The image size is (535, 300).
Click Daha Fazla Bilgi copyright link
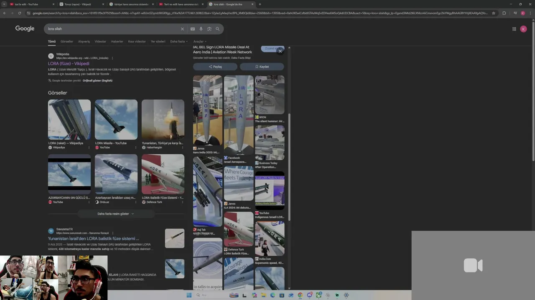(x=241, y=58)
